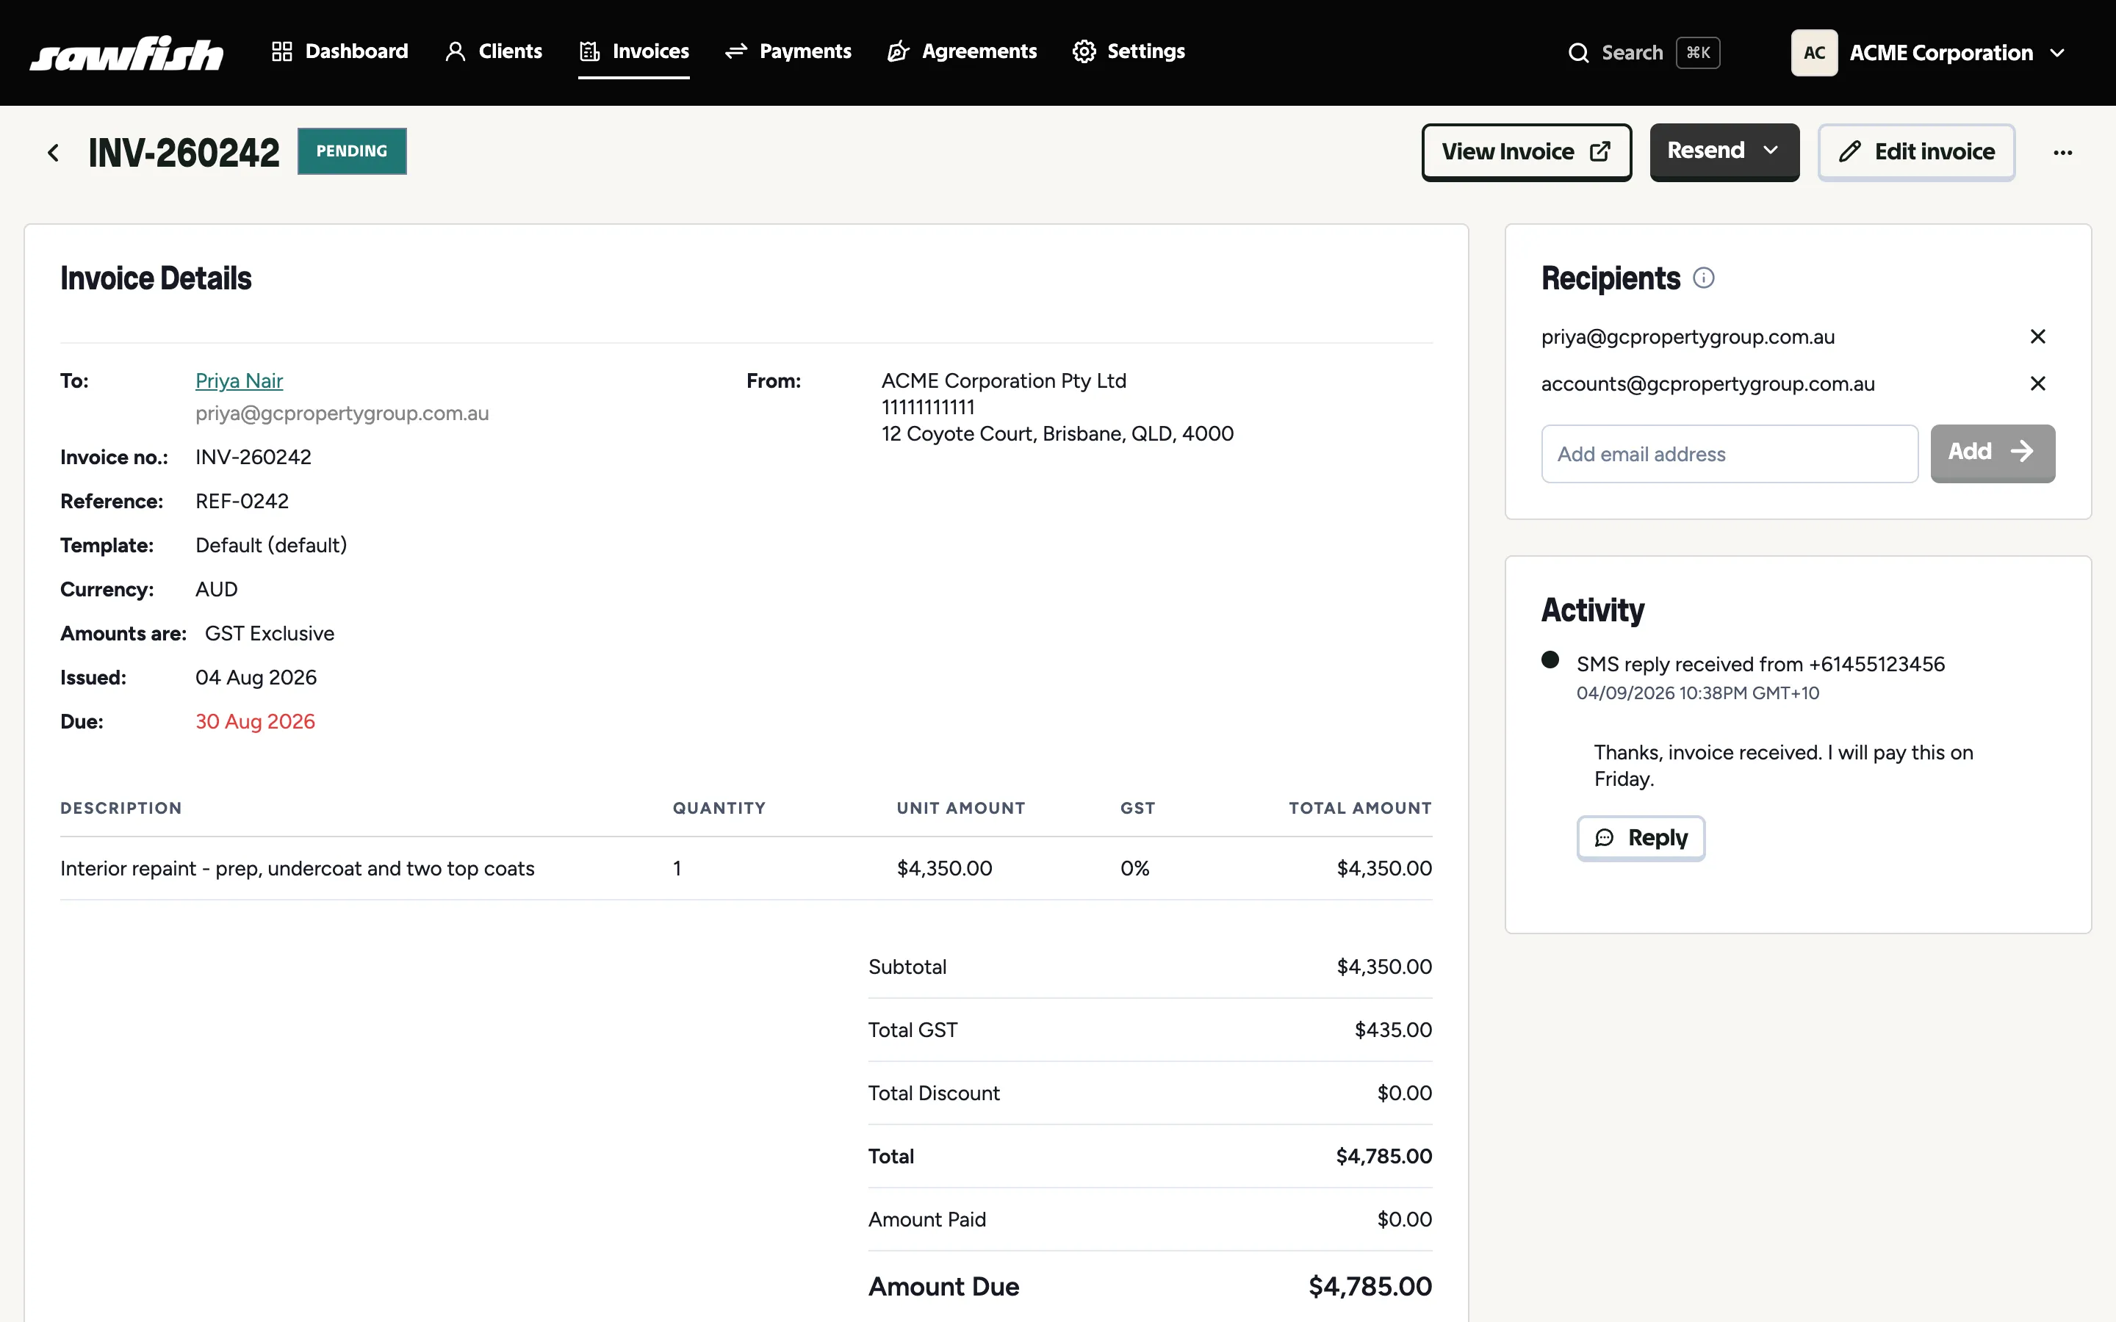Open the three-dot more options menu
The image size is (2116, 1322).
click(x=2062, y=153)
